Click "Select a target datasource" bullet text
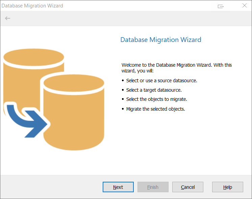Viewport: 252px width, 199px height. 154,90
